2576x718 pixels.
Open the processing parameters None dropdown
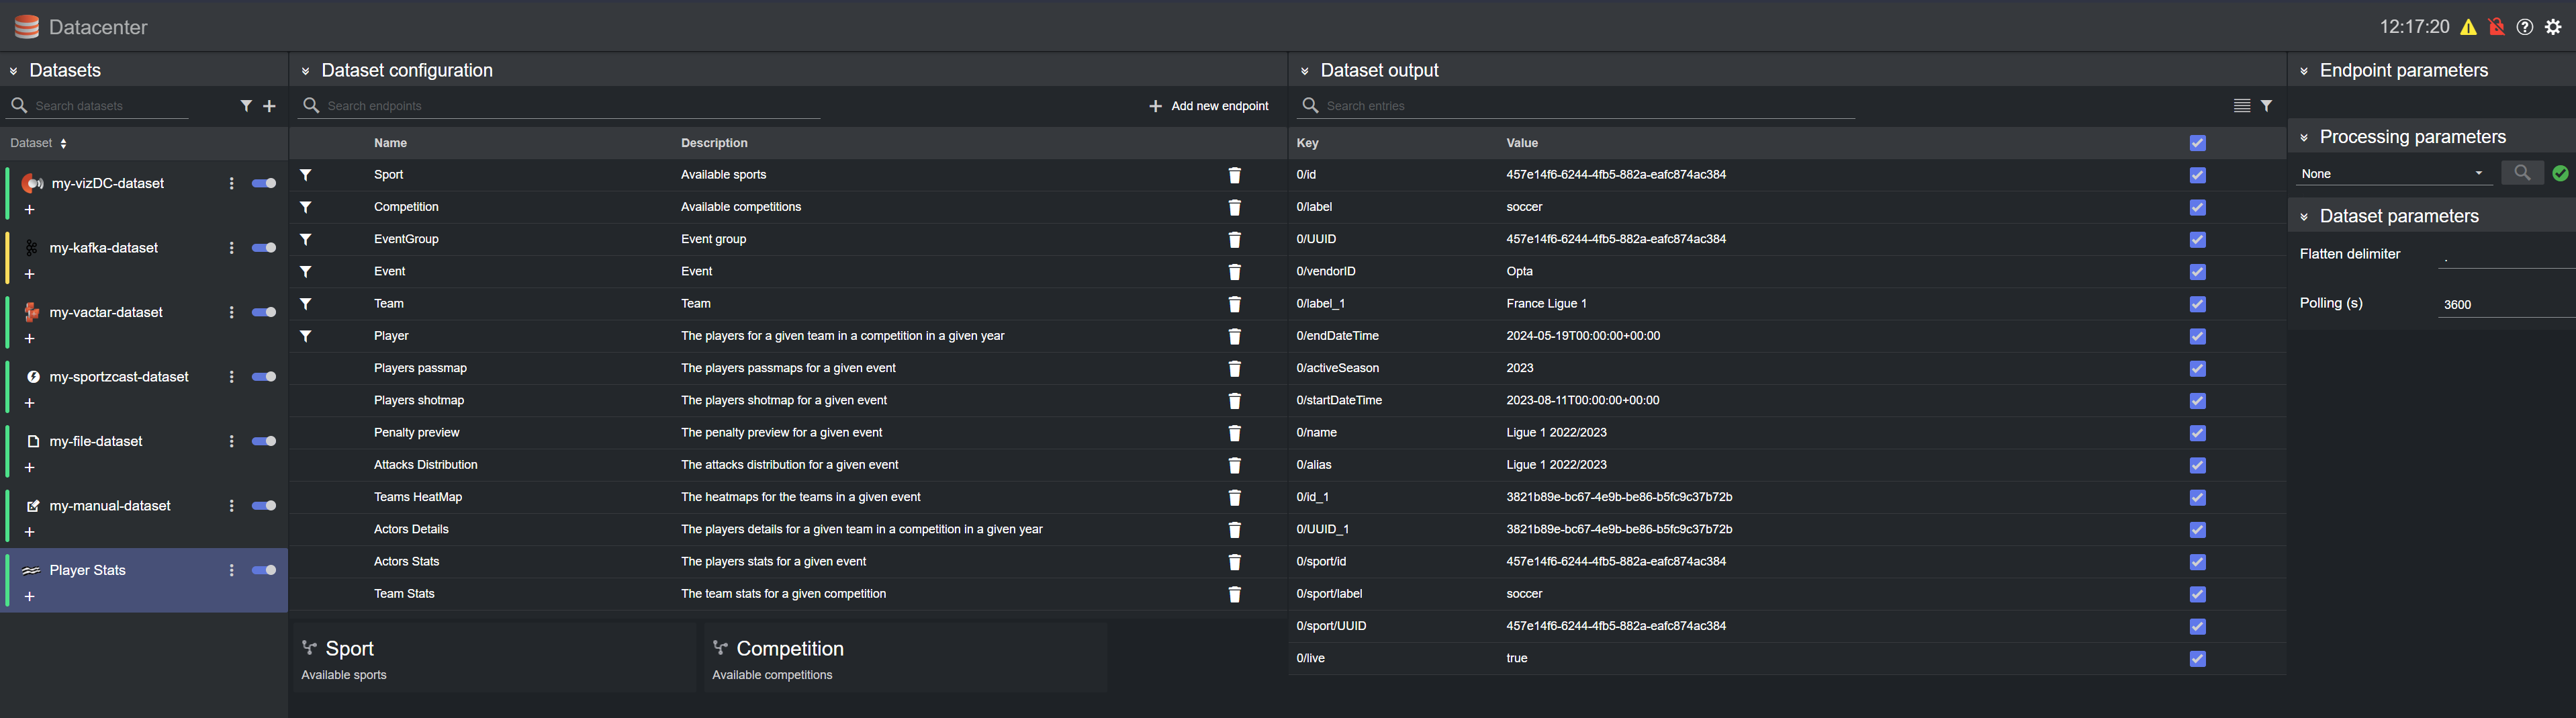2391,174
